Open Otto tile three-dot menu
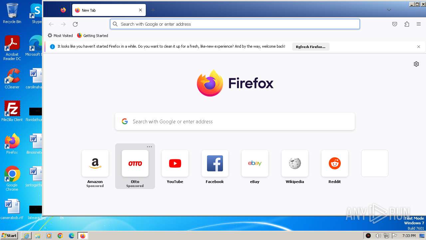426x240 pixels. tap(149, 147)
